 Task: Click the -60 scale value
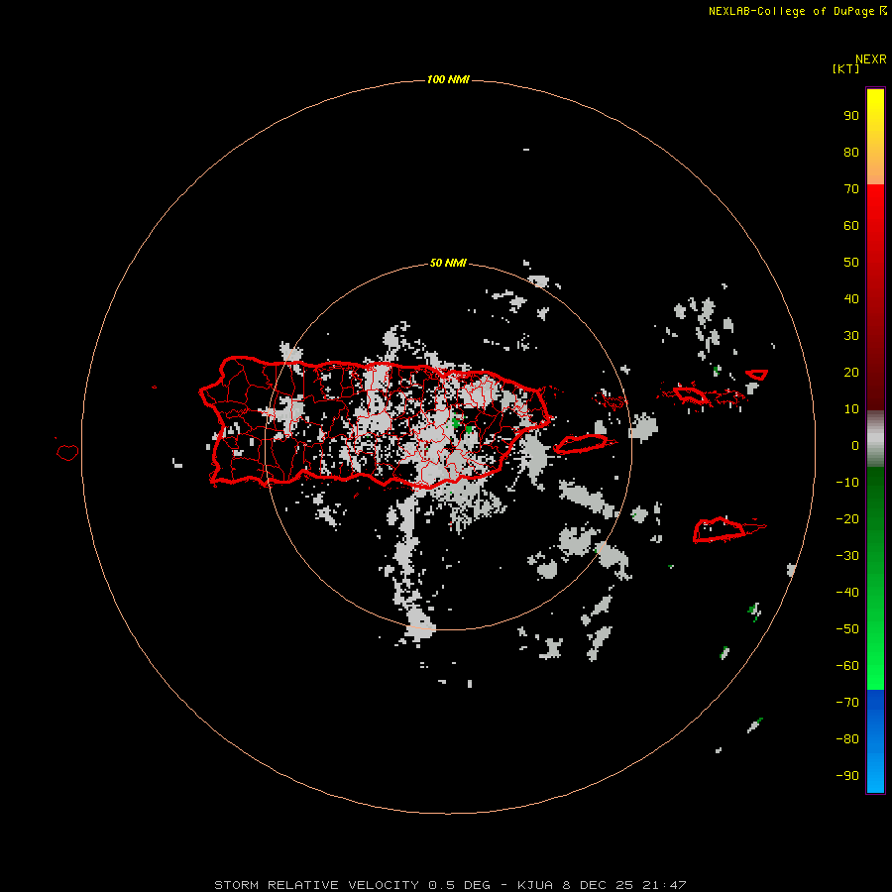click(x=847, y=666)
